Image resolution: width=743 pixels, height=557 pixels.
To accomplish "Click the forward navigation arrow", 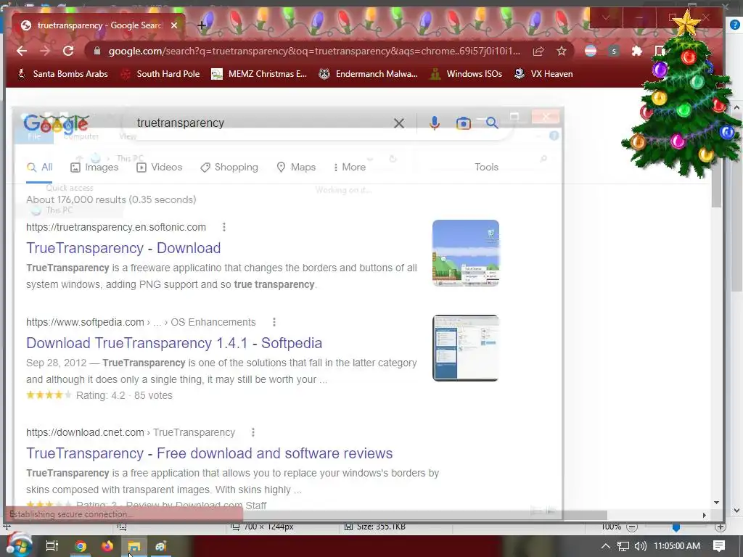I will (x=45, y=51).
